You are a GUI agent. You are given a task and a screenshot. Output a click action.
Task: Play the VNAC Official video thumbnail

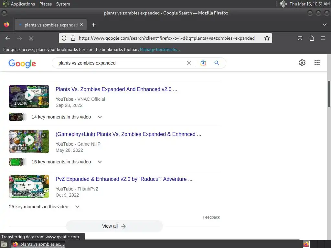(29, 96)
